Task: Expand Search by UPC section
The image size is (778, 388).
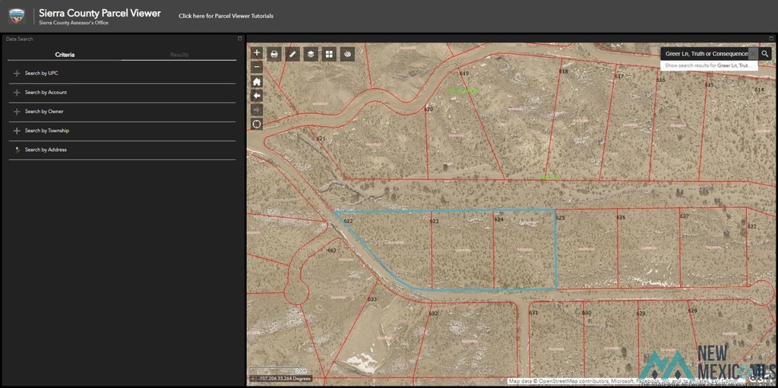Action: (x=42, y=73)
